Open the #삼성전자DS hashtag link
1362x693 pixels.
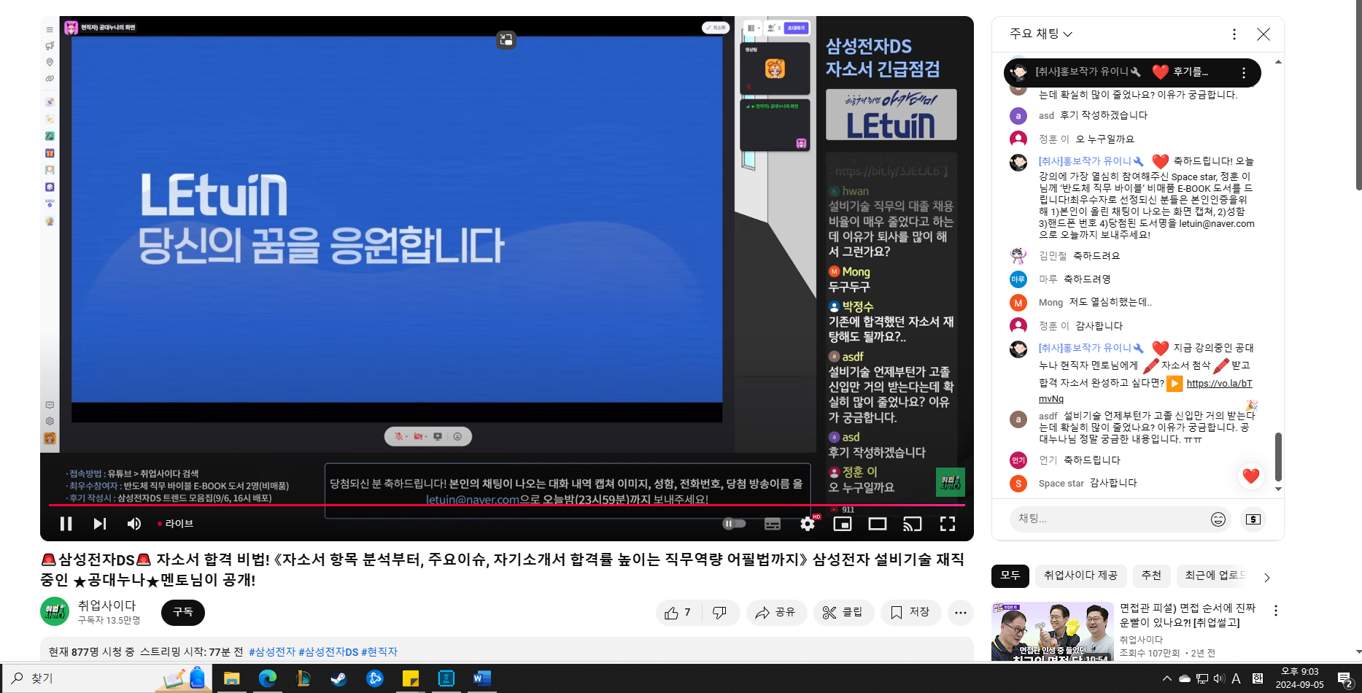tap(328, 652)
